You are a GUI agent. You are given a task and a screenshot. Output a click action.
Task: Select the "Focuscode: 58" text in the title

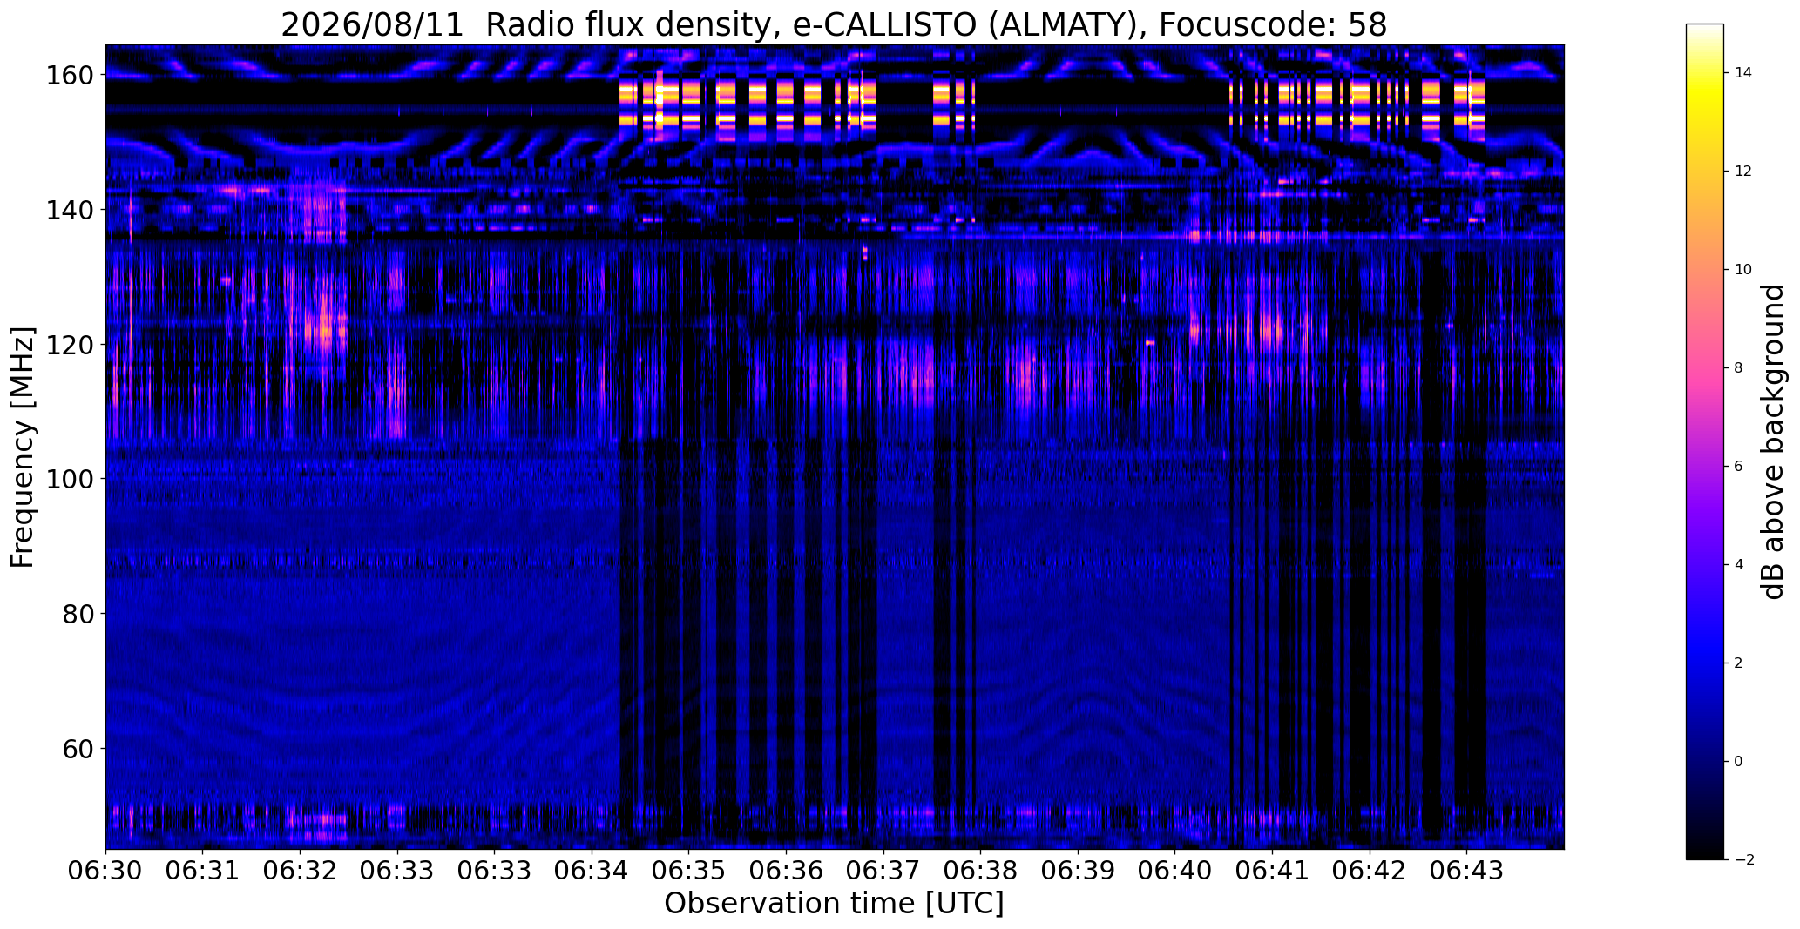click(x=1273, y=24)
